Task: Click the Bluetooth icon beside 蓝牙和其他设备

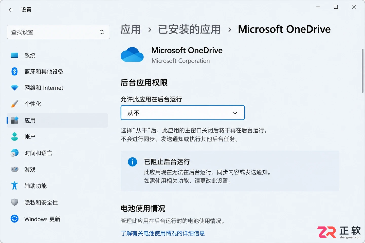Action: coord(15,72)
